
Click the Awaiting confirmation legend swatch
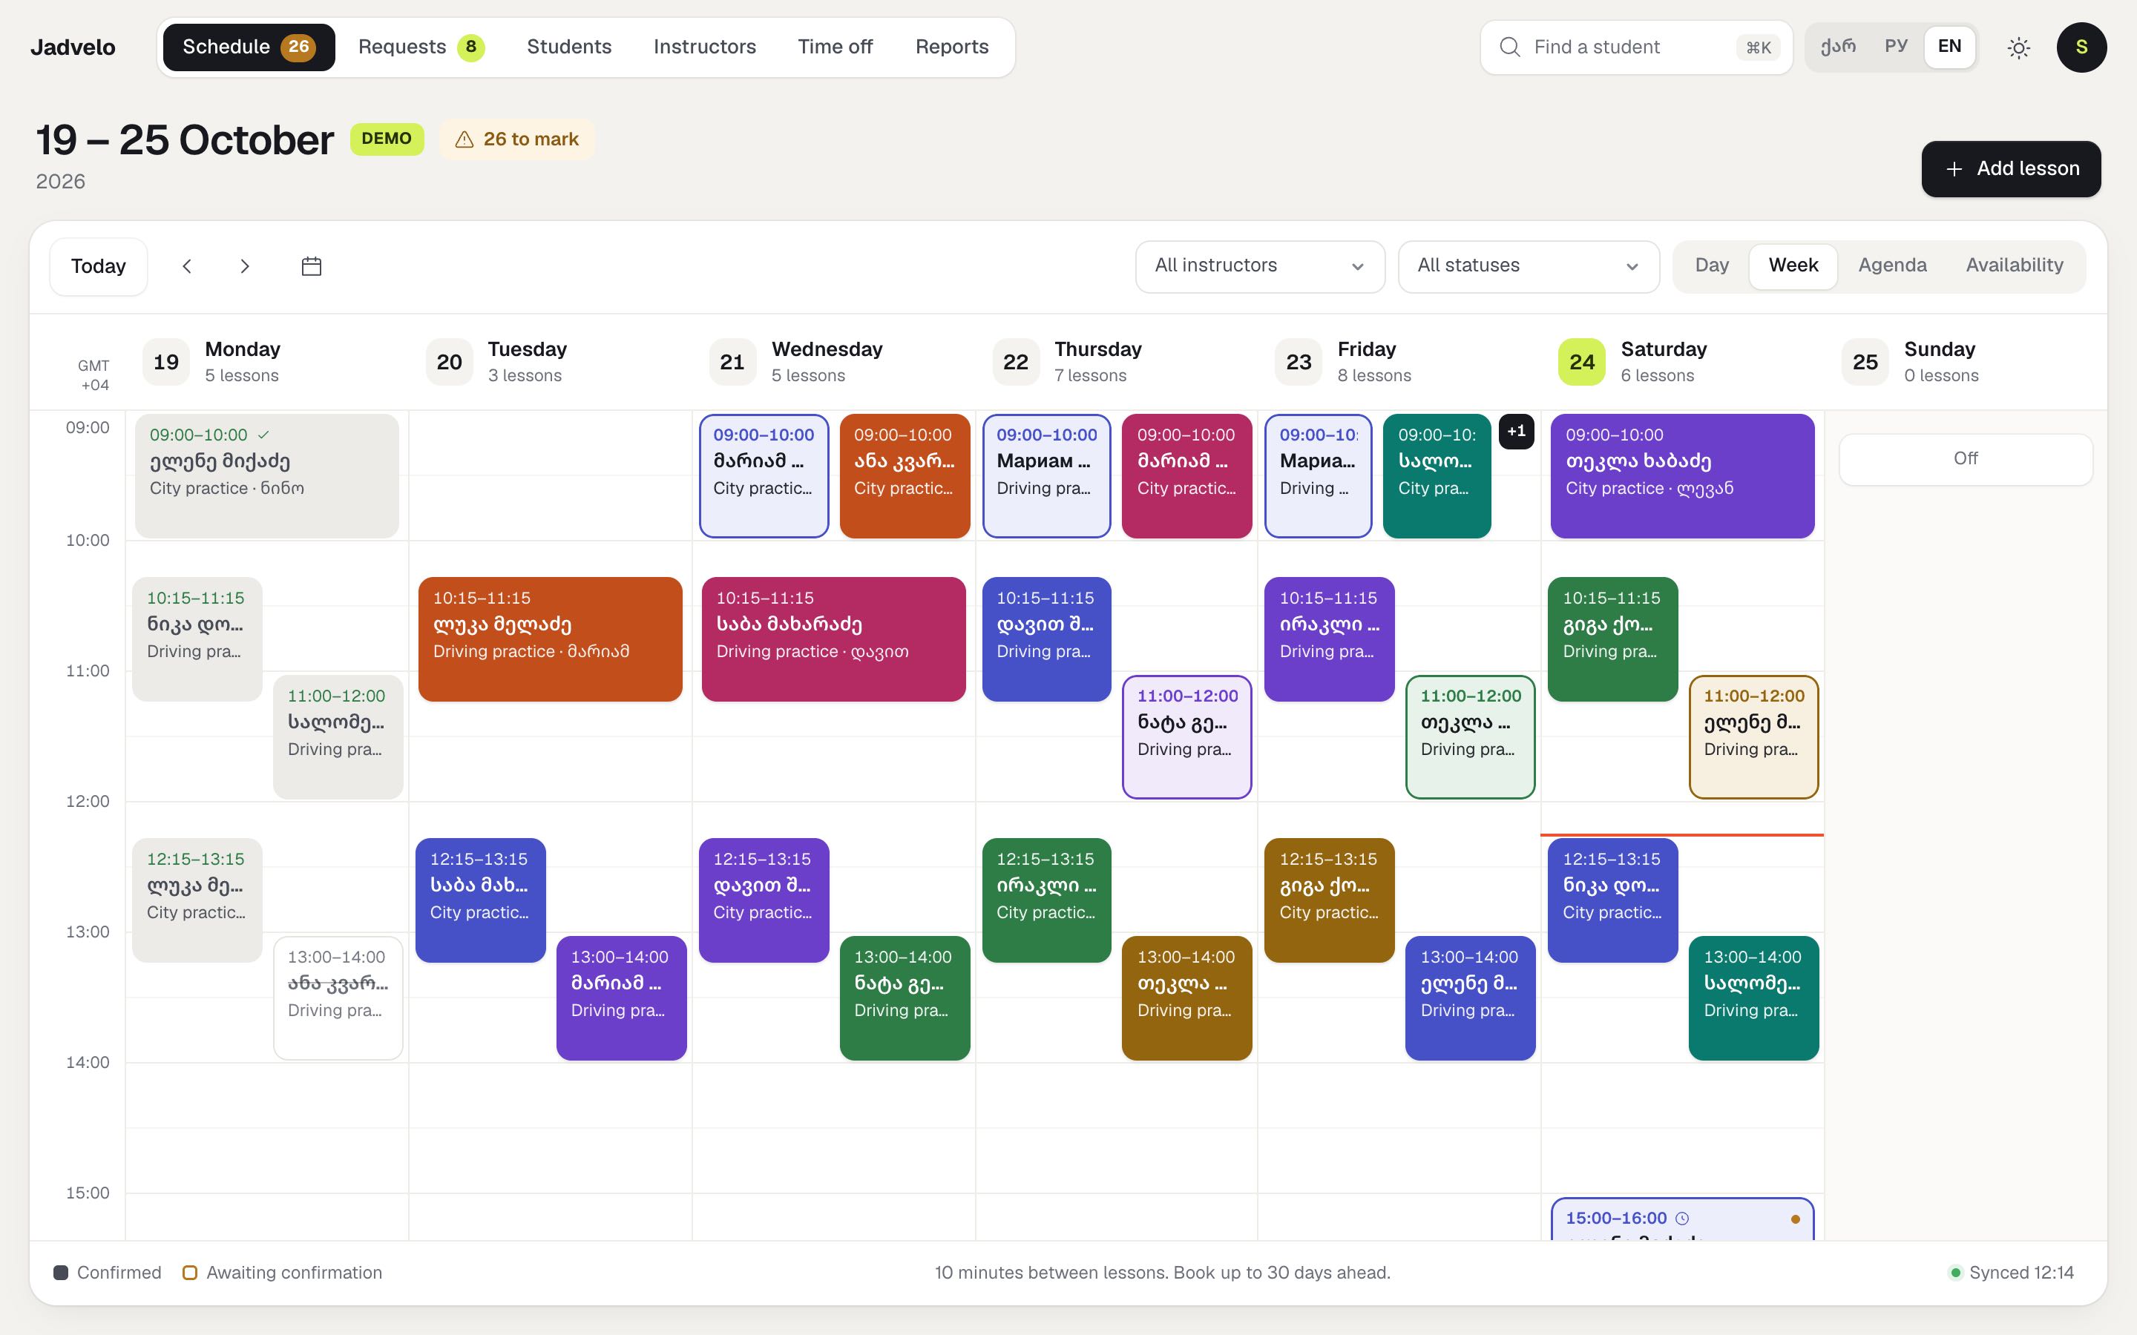pos(189,1272)
